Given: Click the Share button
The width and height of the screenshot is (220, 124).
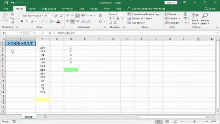Looking at the screenshot, I should pos(210,9).
